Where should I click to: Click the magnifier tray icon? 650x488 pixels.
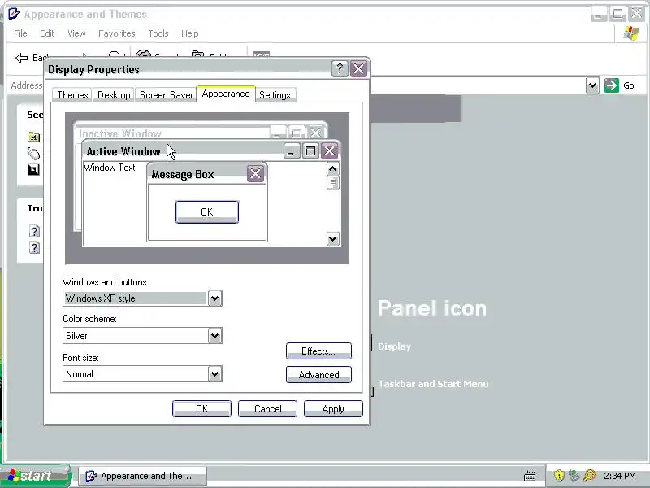coord(590,476)
